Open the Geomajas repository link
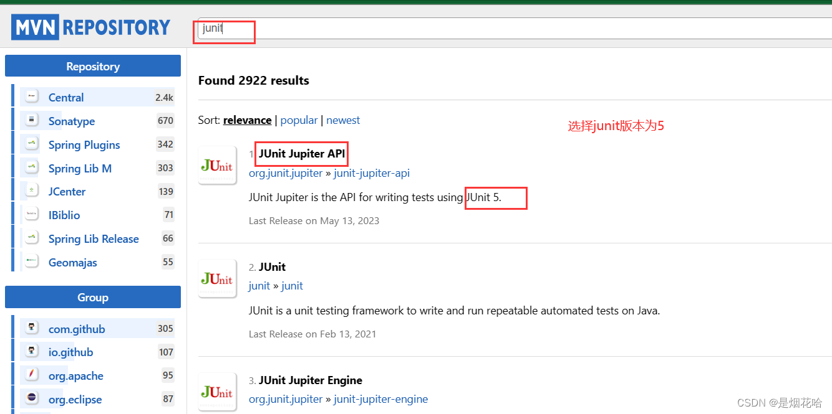Viewport: 832px width, 414px height. point(73,262)
